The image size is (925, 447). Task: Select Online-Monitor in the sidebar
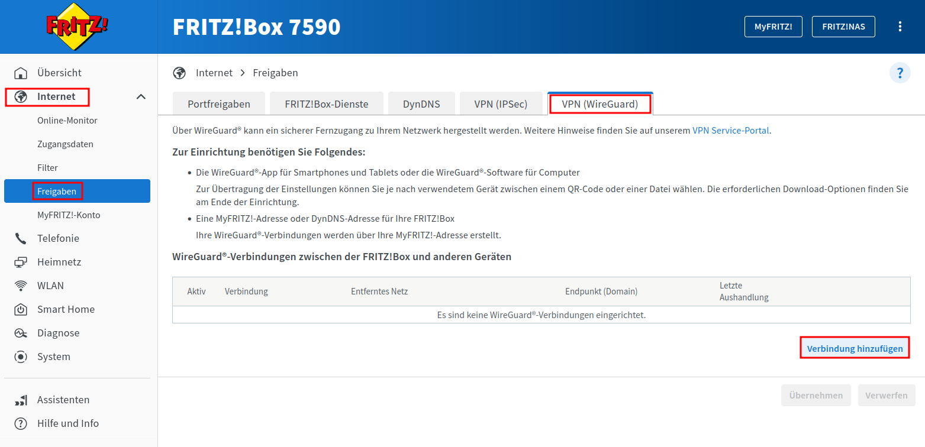[67, 121]
